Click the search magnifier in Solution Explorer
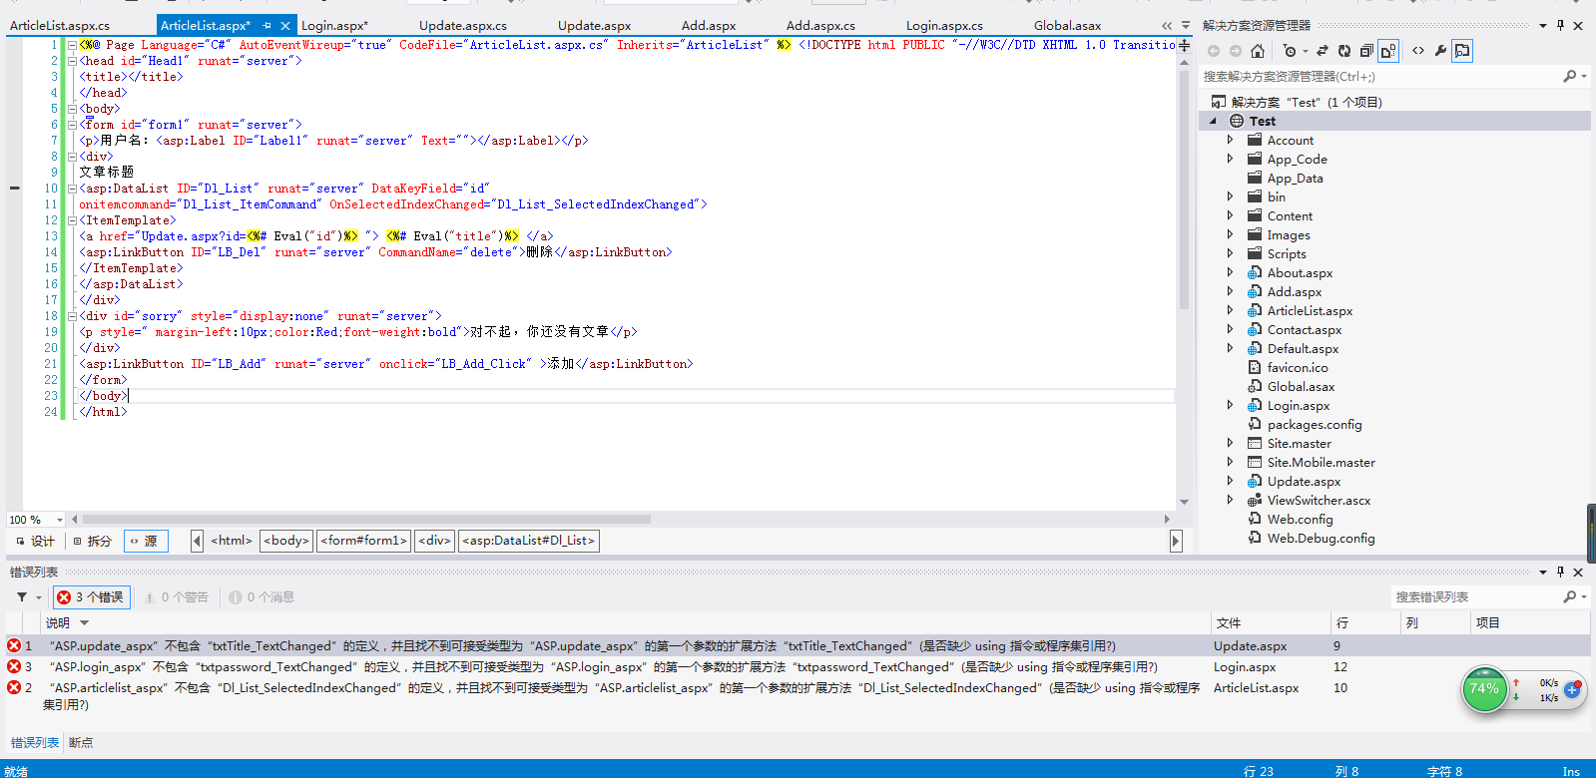 1570,76
